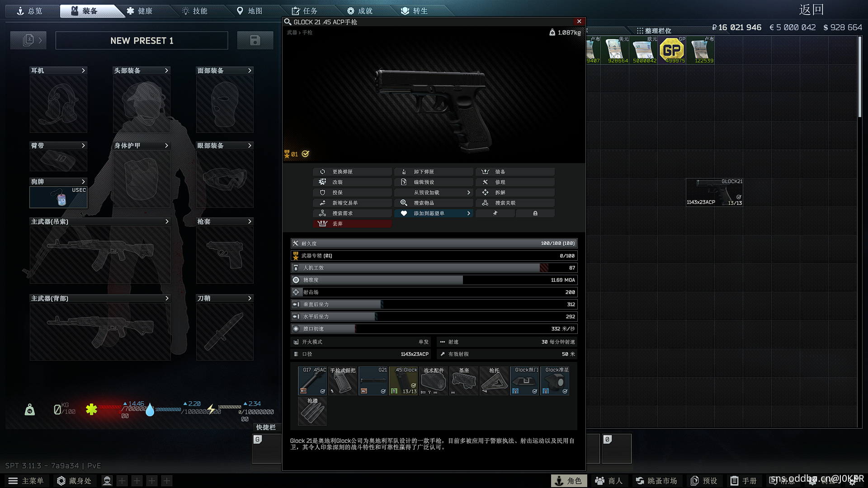
Task: Click the lock item icon button
Action: 535,213
